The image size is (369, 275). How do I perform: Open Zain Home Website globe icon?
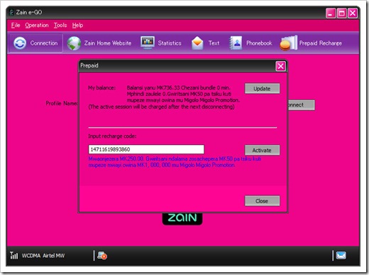(x=74, y=43)
